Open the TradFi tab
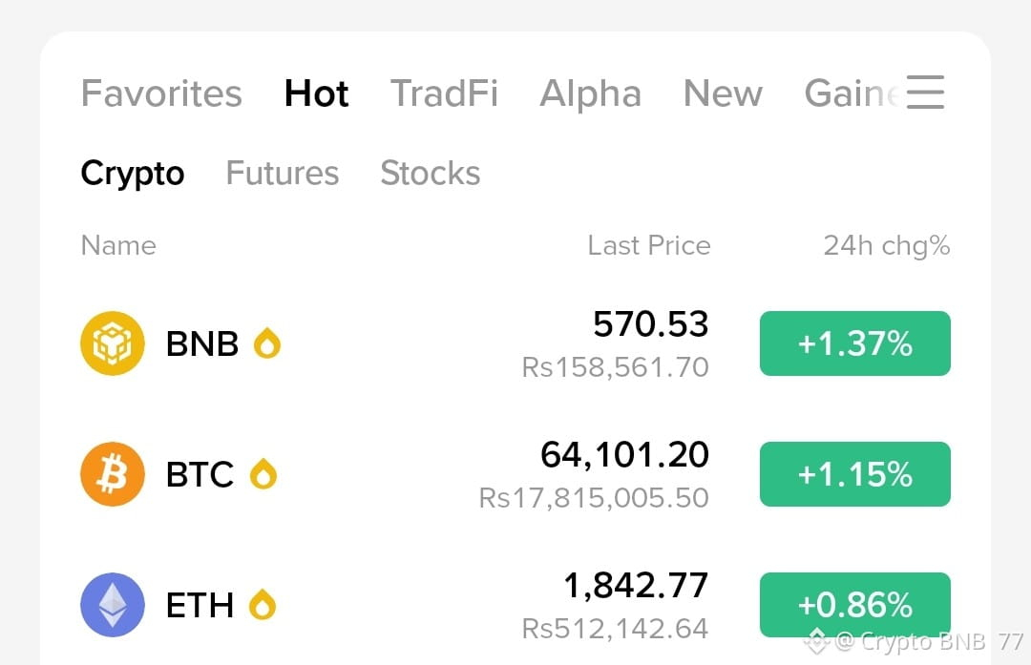This screenshot has height=665, width=1031. (x=444, y=94)
